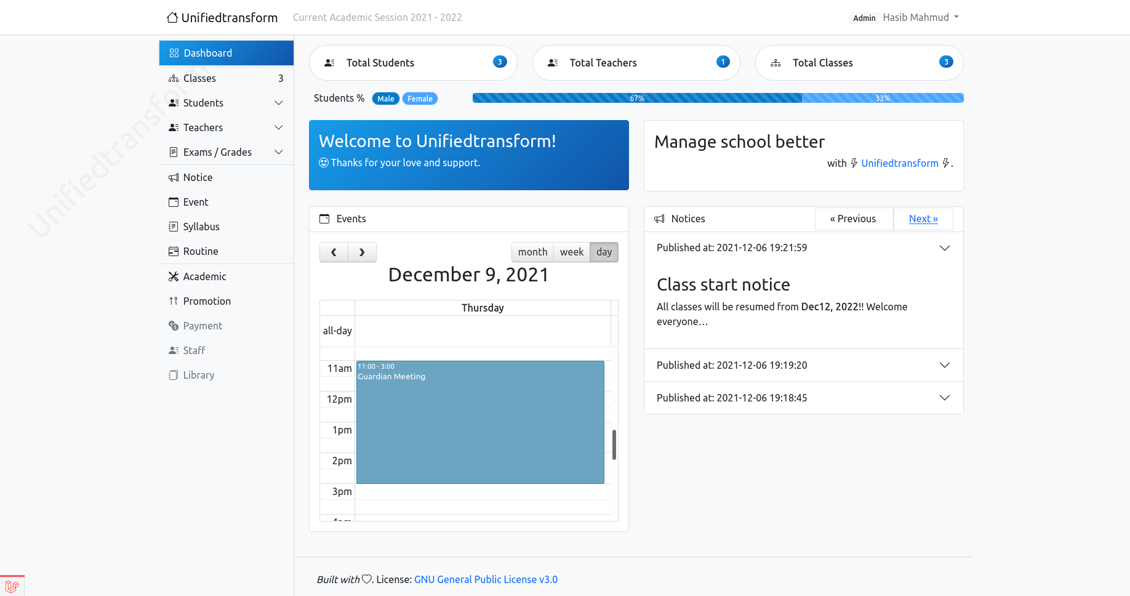Open the Routine page
The height and width of the screenshot is (596, 1130).
click(x=226, y=251)
